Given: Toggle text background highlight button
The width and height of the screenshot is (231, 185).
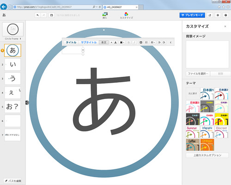Looking at the screenshot, I should point(140,43).
